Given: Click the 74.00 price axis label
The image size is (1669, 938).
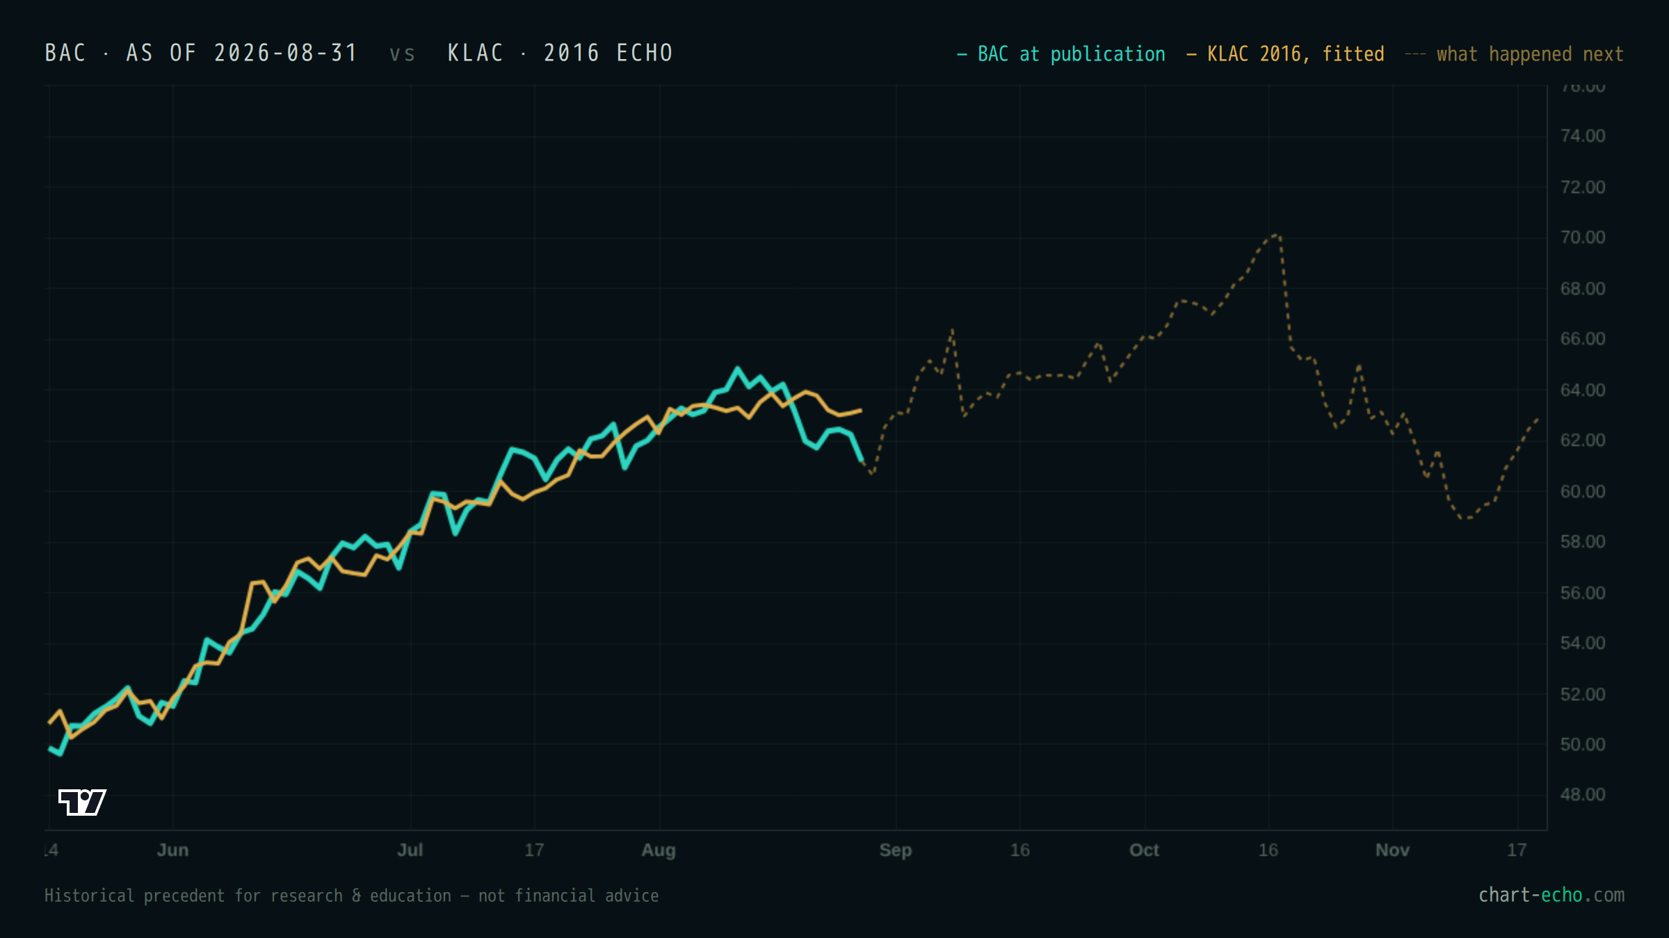Looking at the screenshot, I should [x=1583, y=136].
